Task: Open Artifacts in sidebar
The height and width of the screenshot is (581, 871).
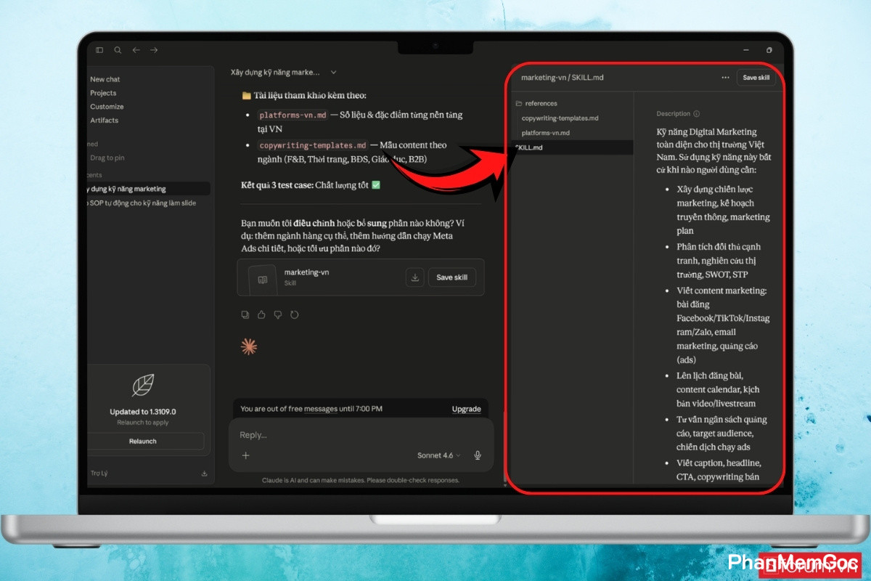Action: [104, 121]
